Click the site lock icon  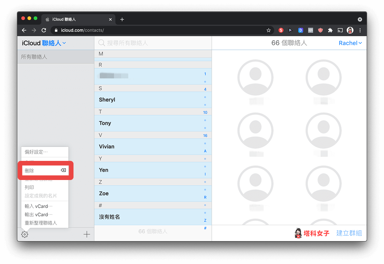coord(56,30)
